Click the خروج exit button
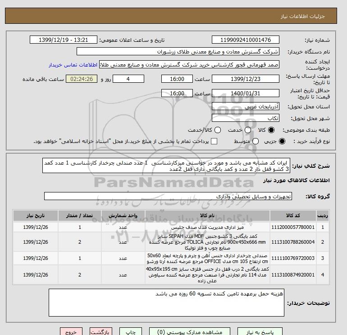Viewport: 347px width, 335px height. 71,332
